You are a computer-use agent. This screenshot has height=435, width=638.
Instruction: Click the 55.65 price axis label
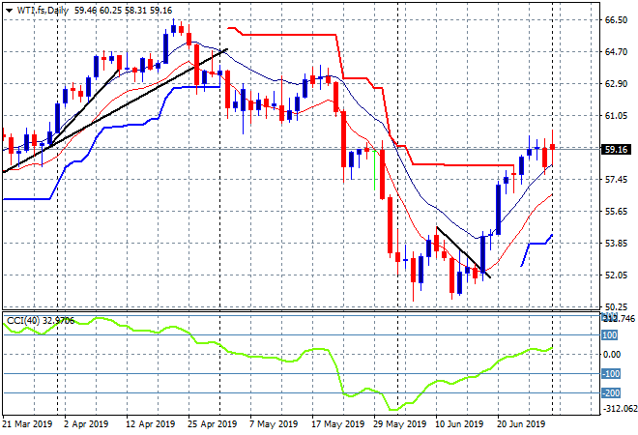pyautogui.click(x=616, y=211)
